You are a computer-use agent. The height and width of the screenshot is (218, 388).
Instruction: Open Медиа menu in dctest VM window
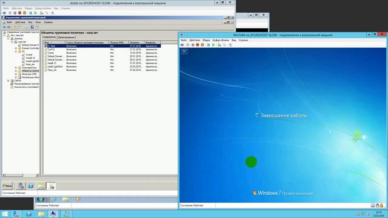tap(28, 8)
